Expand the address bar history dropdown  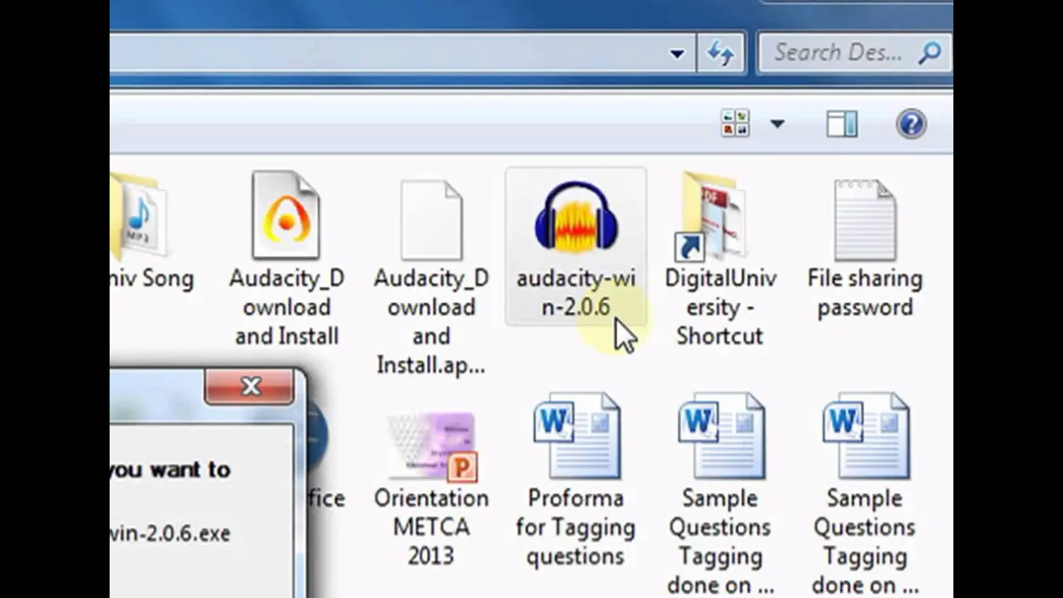tap(677, 54)
